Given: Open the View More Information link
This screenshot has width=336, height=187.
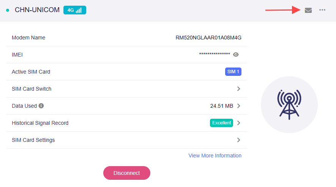Looking at the screenshot, I should (x=215, y=156).
